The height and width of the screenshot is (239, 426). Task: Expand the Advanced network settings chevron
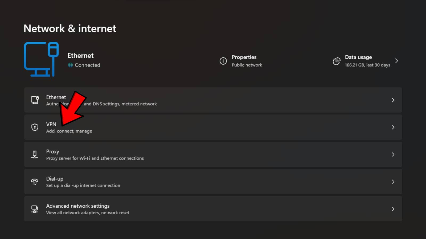tap(393, 209)
